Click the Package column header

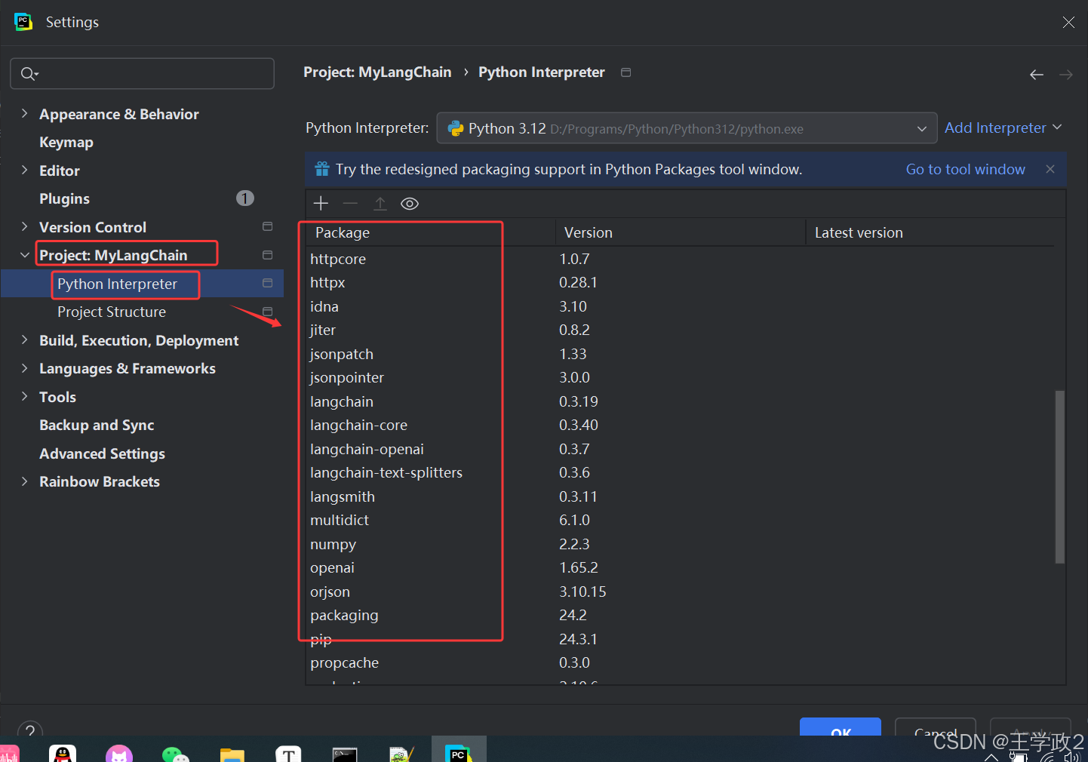coord(431,232)
